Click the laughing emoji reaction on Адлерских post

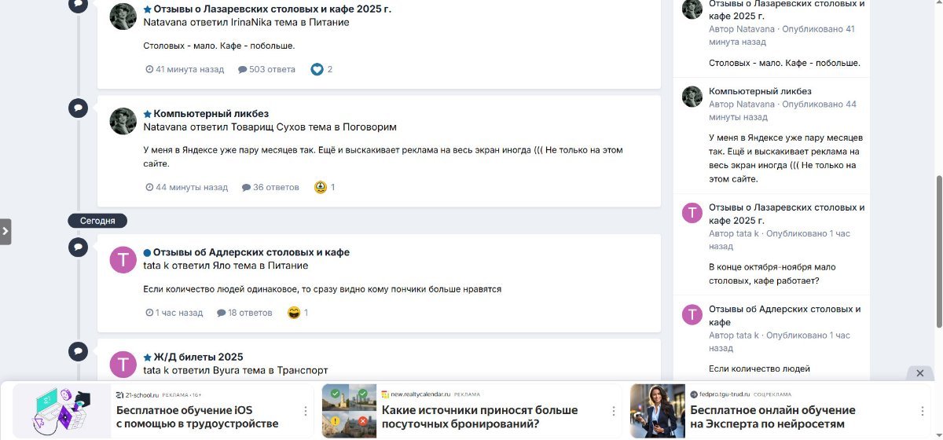coord(294,313)
